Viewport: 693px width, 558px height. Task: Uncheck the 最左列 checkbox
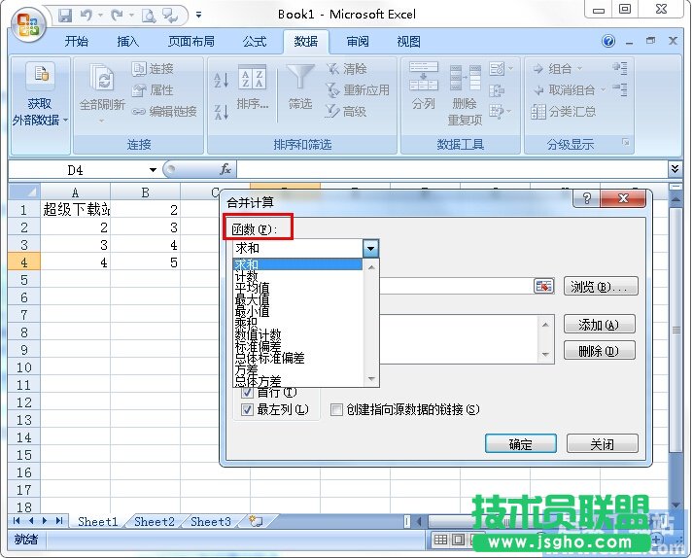click(247, 409)
